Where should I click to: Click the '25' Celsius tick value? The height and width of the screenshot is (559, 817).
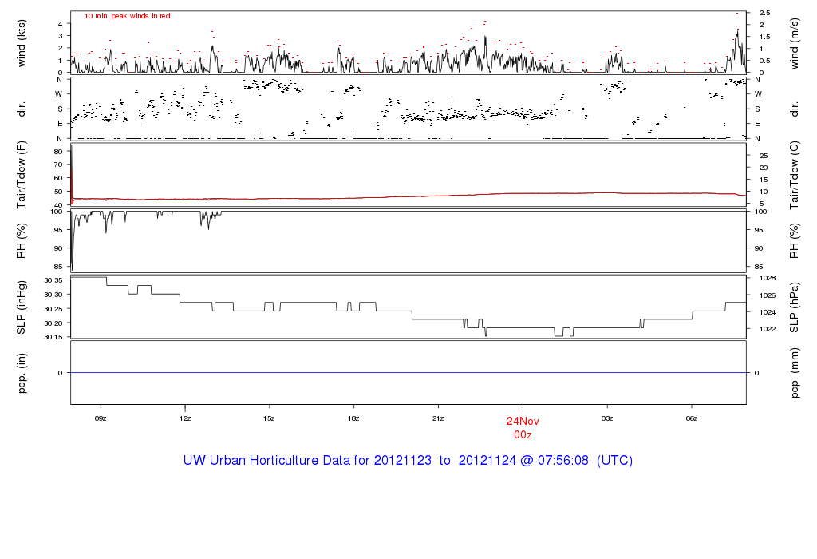coord(764,156)
